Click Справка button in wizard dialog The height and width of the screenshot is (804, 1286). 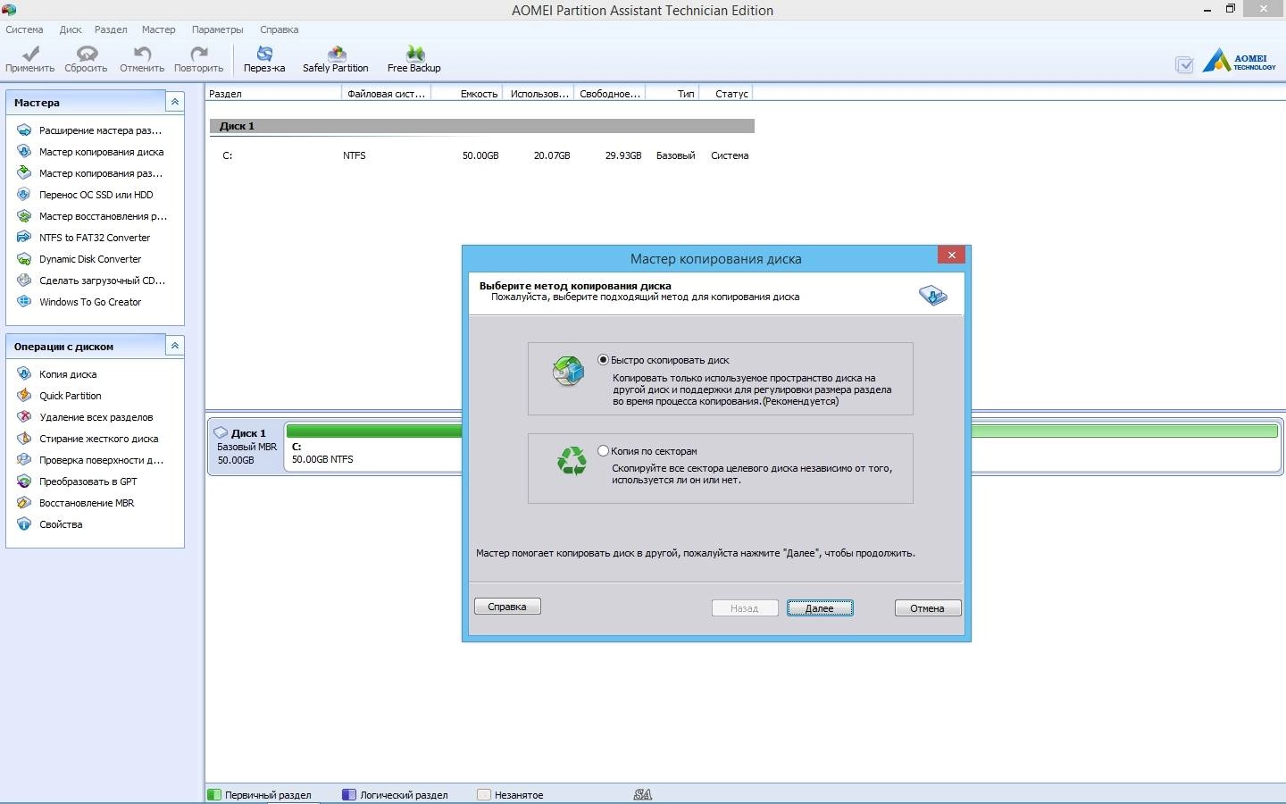pos(507,607)
